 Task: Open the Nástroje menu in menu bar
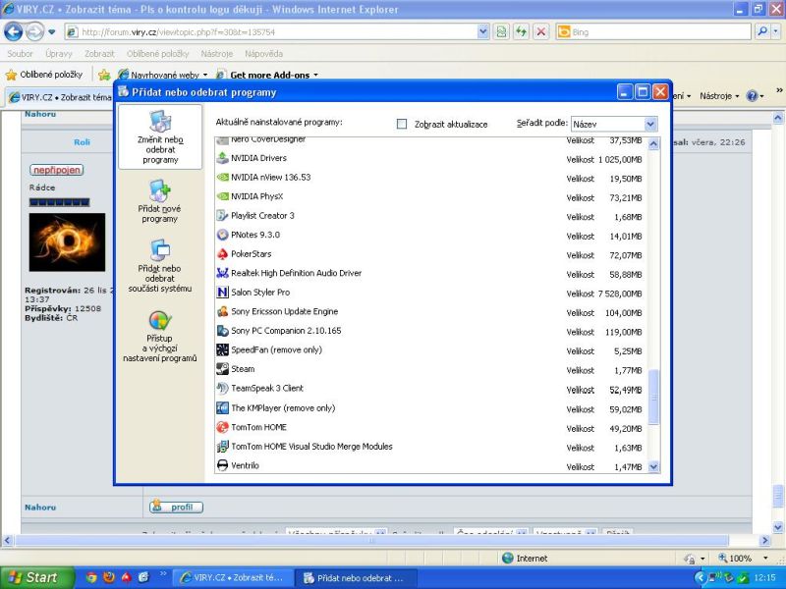[216, 54]
